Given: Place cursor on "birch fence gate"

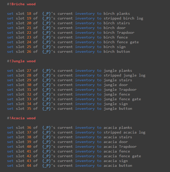Looking at the screenshot, I should [121, 42].
